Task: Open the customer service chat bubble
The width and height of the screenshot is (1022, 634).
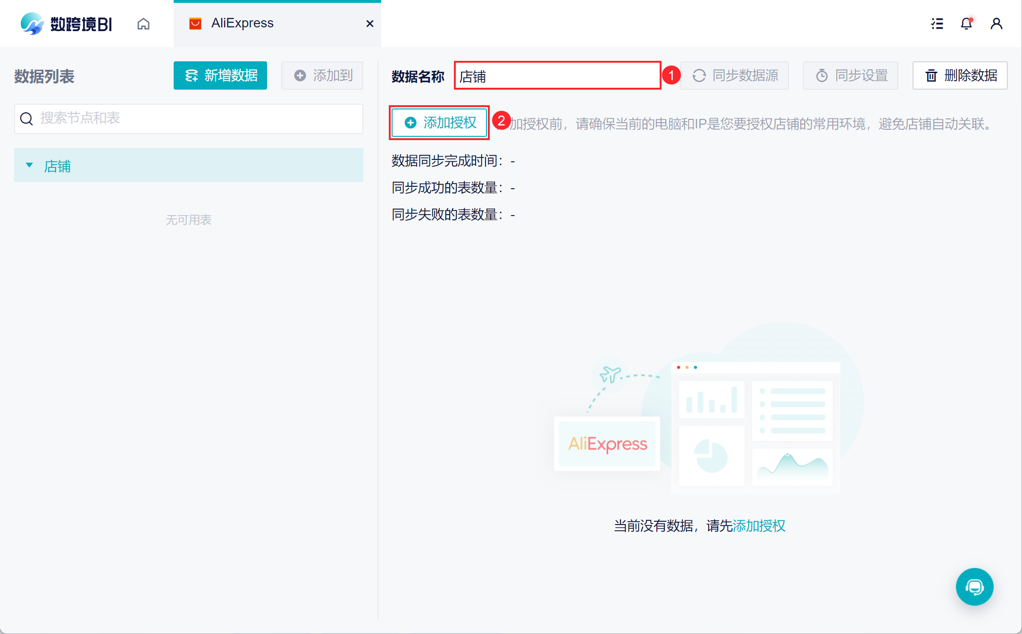Action: click(974, 587)
